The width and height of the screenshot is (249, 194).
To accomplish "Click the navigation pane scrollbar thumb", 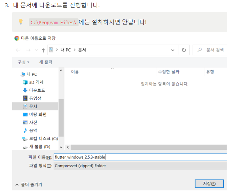I will click(61, 118).
